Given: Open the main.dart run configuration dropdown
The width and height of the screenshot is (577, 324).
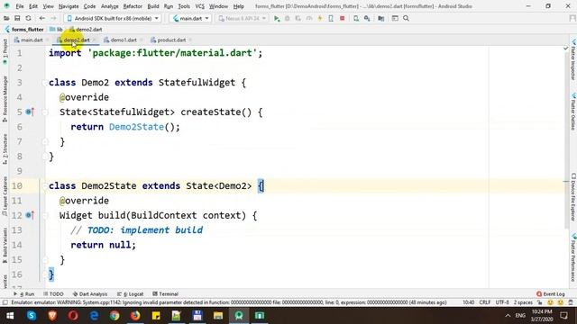Looking at the screenshot, I should (x=190, y=18).
